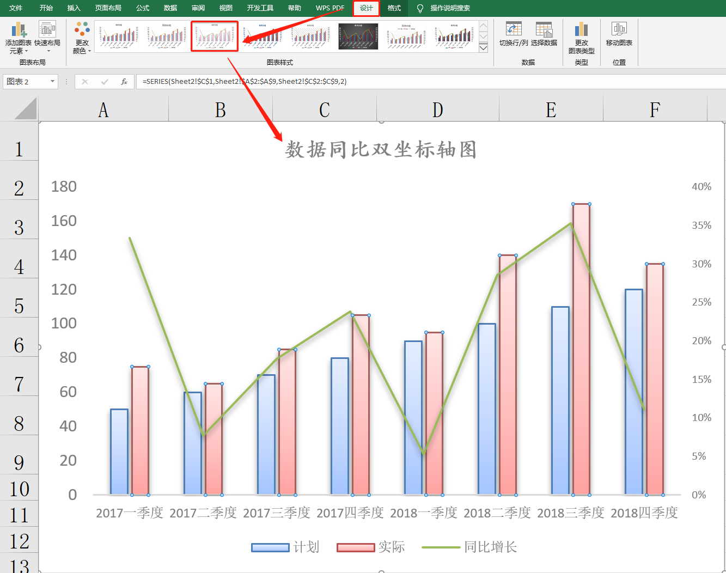Screen dimensions: 726x573
Task: Click the 操作说明搜索 search box
Action: click(450, 8)
